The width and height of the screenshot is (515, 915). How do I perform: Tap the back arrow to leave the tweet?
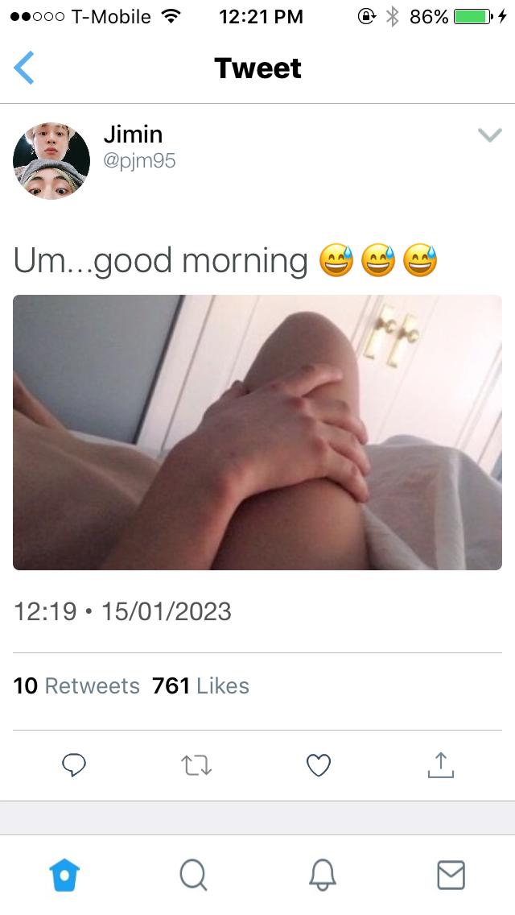click(24, 68)
